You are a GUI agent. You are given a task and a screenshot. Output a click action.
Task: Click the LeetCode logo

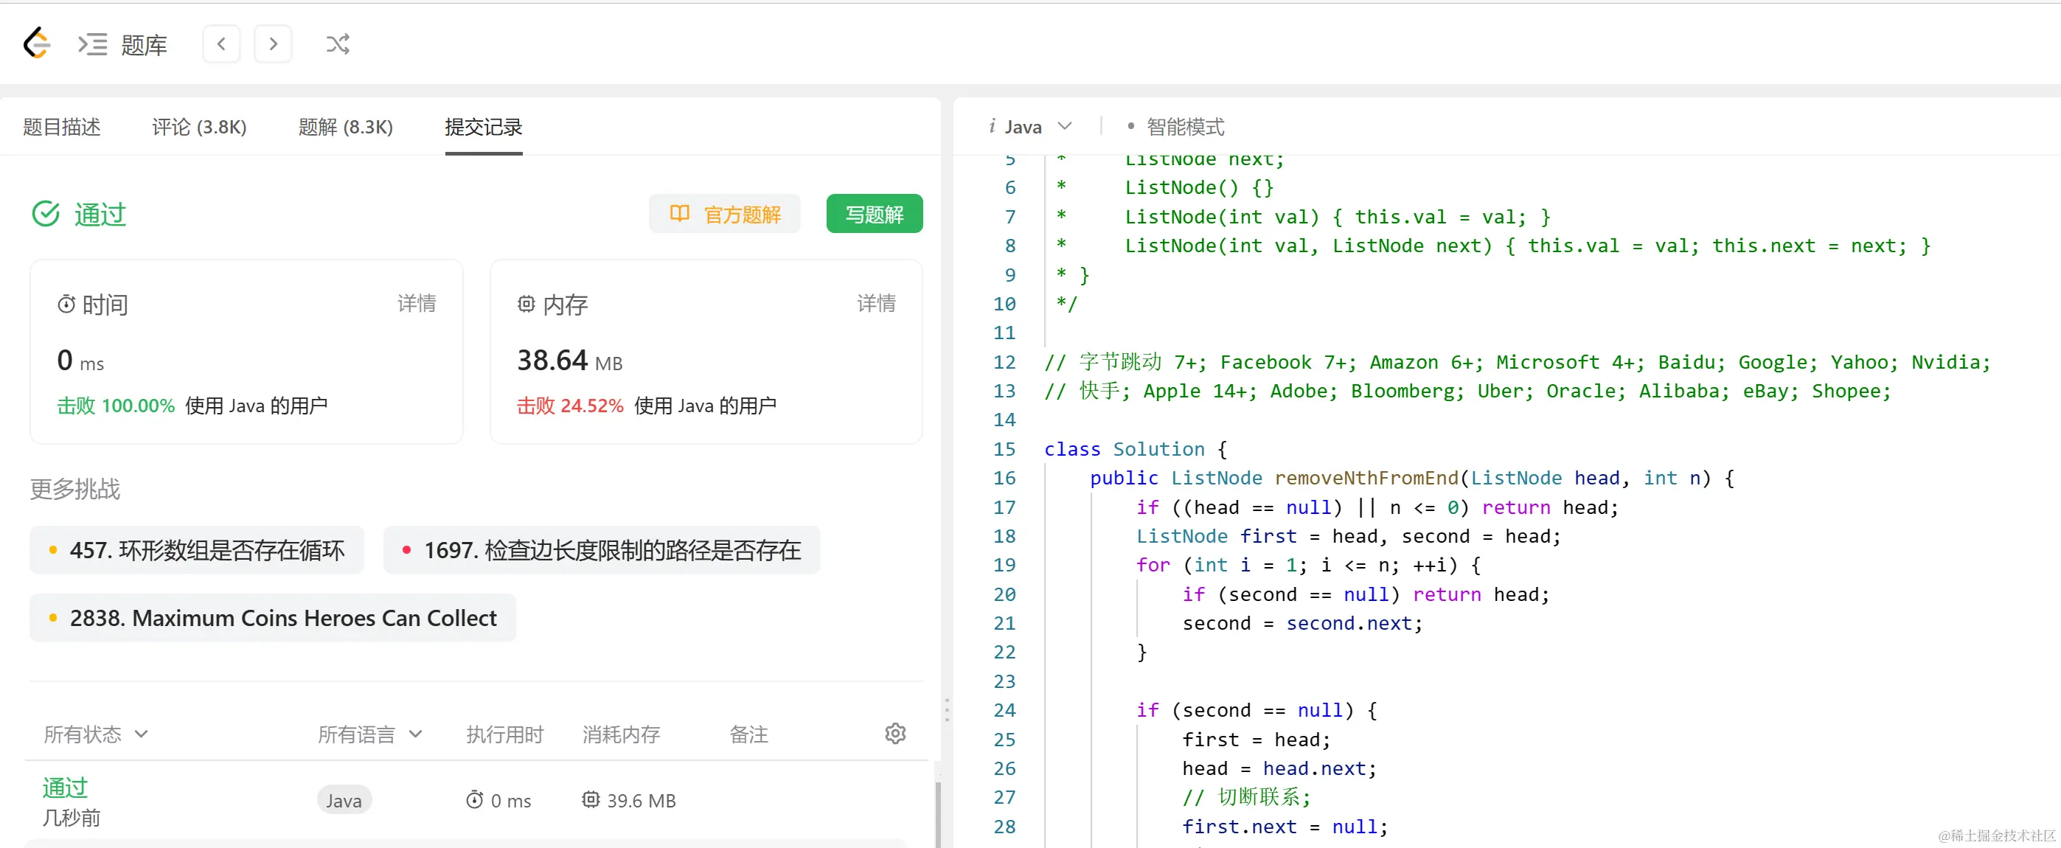coord(36,44)
